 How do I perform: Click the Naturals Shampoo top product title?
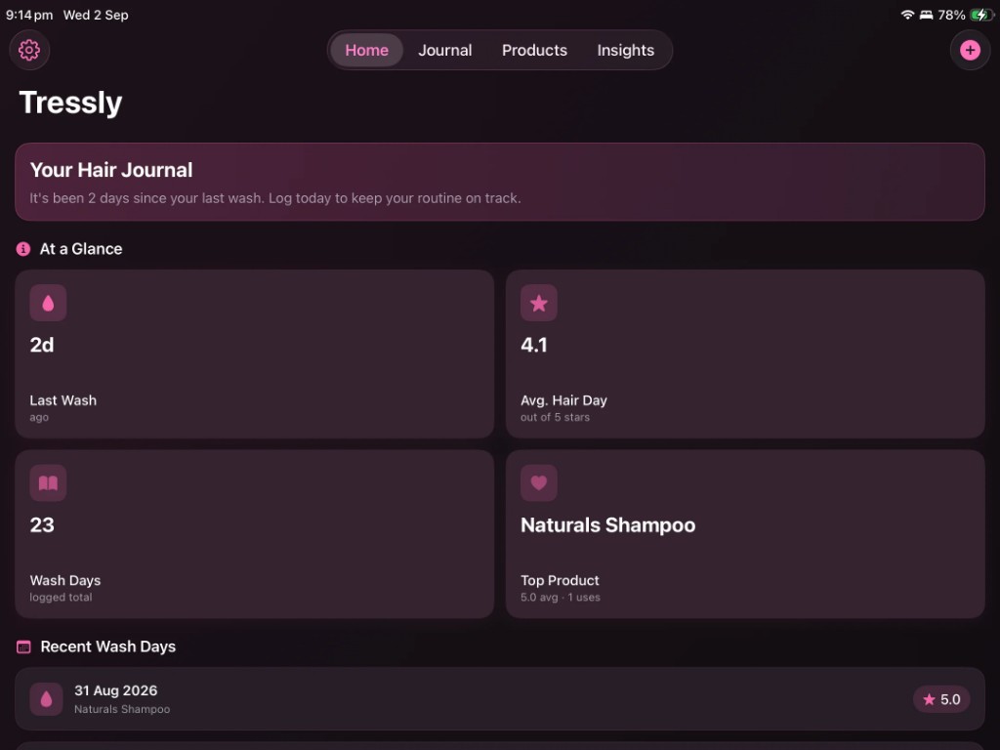607,524
